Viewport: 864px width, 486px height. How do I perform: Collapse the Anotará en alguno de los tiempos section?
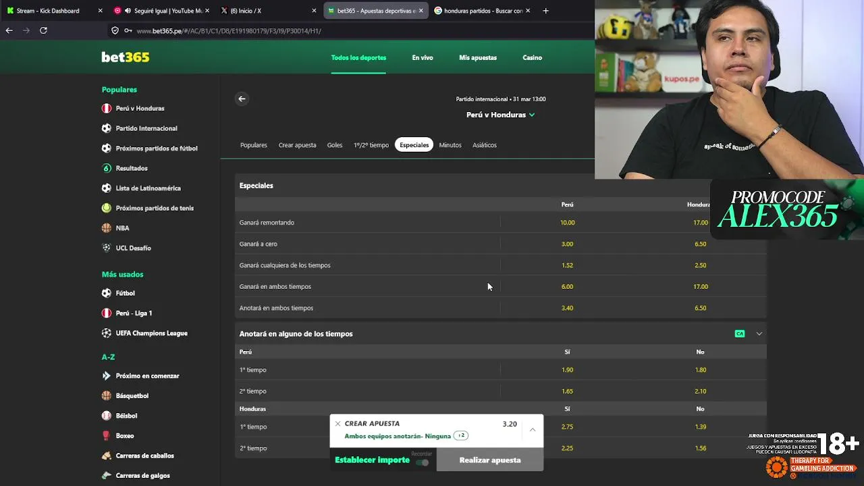[759, 333]
